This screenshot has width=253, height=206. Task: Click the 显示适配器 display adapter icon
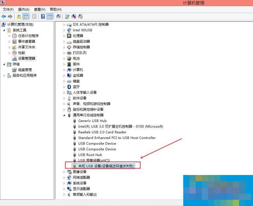pos(69,189)
